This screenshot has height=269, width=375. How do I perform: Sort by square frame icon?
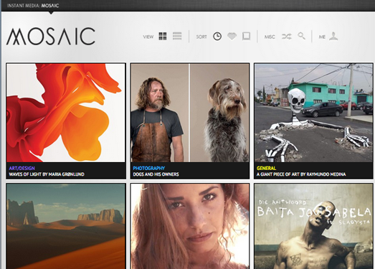click(246, 37)
